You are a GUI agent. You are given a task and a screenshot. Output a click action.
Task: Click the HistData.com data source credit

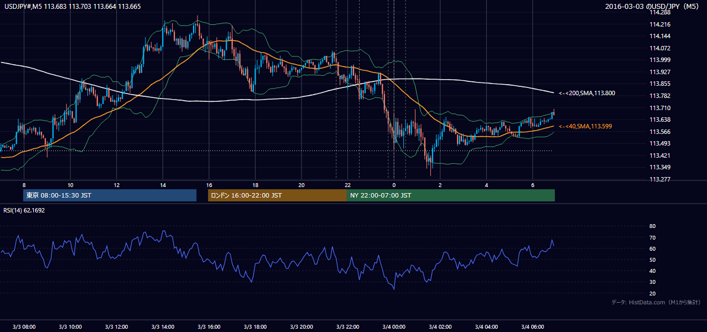pyautogui.click(x=656, y=302)
